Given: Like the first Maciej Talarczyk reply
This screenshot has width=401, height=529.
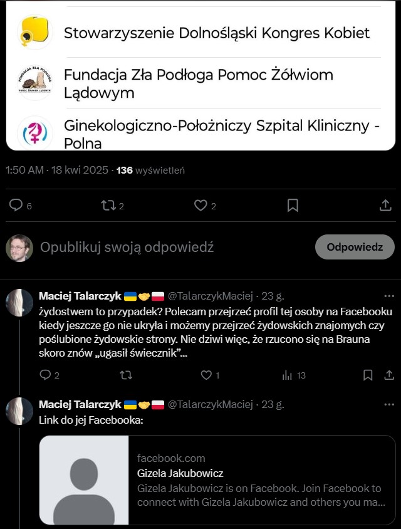Looking at the screenshot, I should tap(206, 375).
